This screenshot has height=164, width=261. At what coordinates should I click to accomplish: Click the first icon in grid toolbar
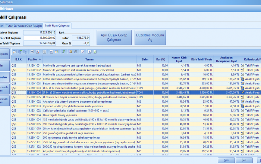(x=15, y=52)
